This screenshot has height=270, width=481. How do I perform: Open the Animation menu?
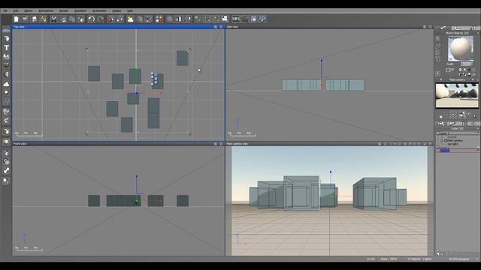click(x=80, y=10)
